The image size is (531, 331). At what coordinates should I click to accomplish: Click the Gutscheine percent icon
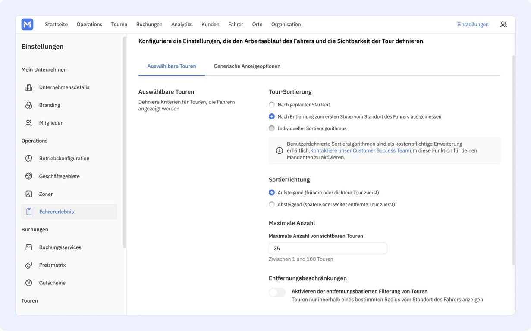(29, 283)
